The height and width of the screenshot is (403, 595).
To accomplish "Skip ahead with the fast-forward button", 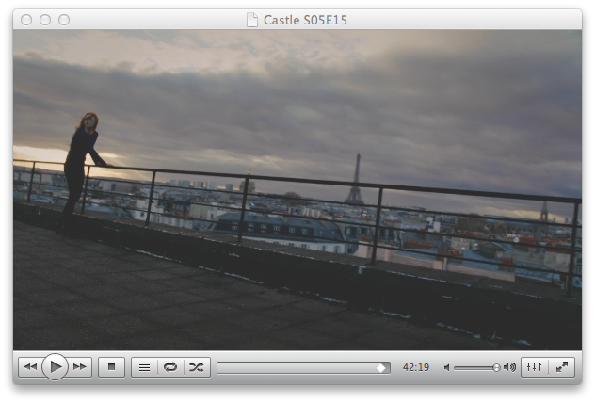I will point(80,367).
